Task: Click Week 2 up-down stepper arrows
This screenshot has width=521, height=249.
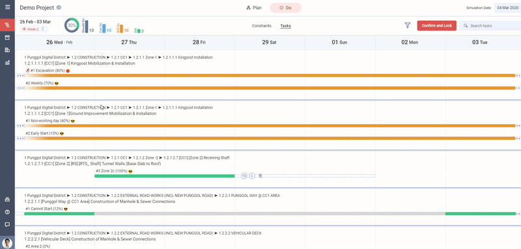Action: [42, 29]
